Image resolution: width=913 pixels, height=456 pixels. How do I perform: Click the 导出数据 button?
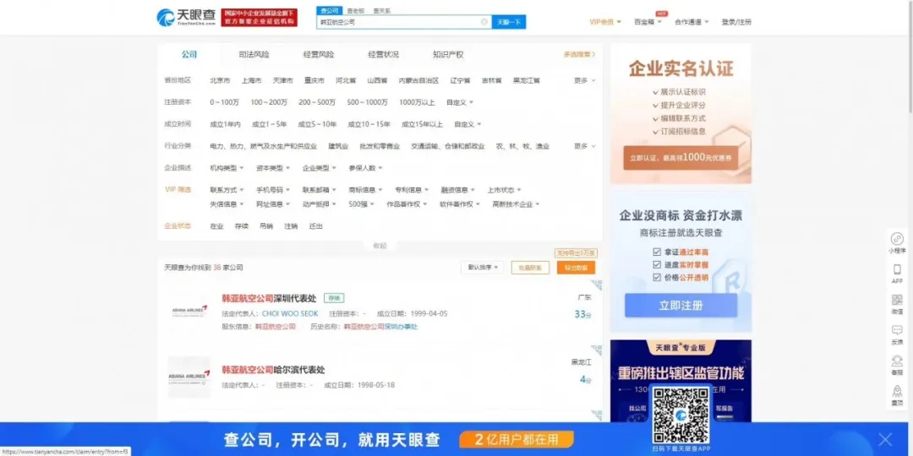576,268
